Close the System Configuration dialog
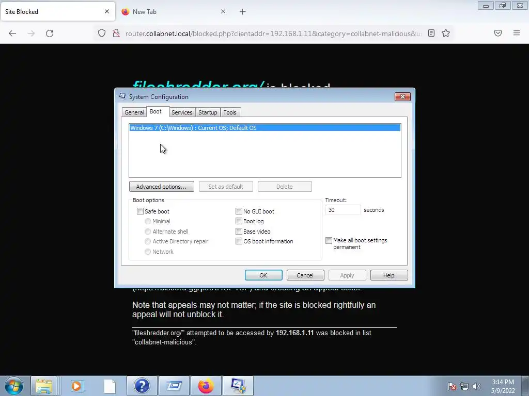 pyautogui.click(x=402, y=96)
